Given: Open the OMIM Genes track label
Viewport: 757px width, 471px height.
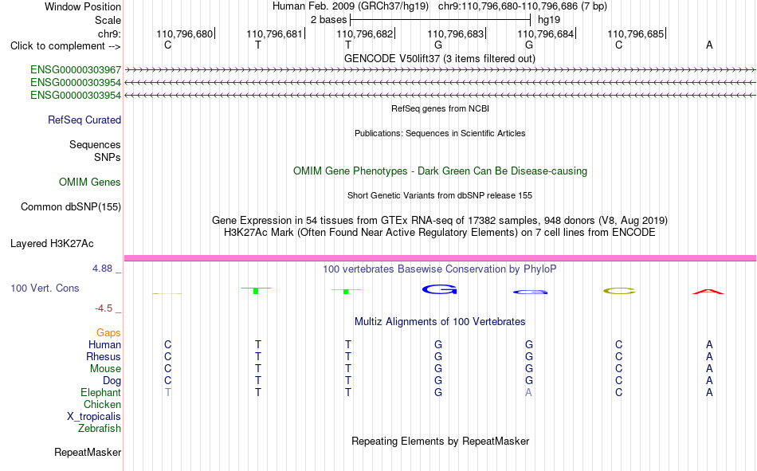Looking at the screenshot, I should pyautogui.click(x=89, y=183).
